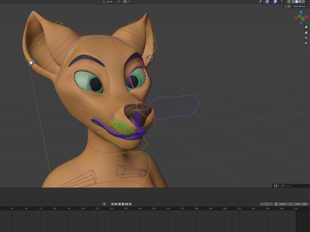This screenshot has height=232, width=310.
Task: Toggle snapping magnet in the header
Action: (125, 1)
